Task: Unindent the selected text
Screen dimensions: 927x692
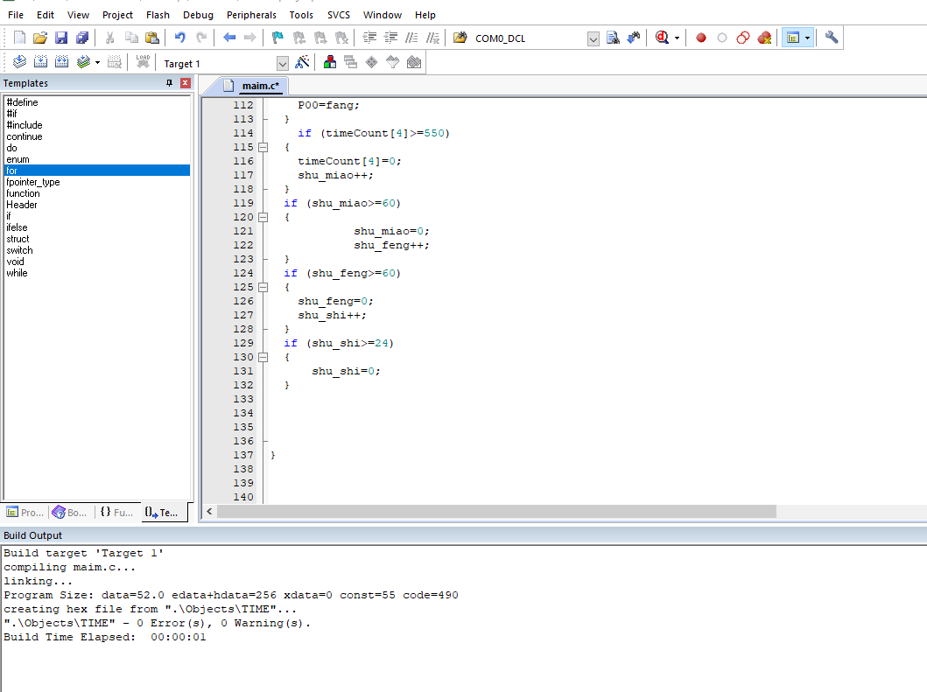Action: tap(390, 38)
